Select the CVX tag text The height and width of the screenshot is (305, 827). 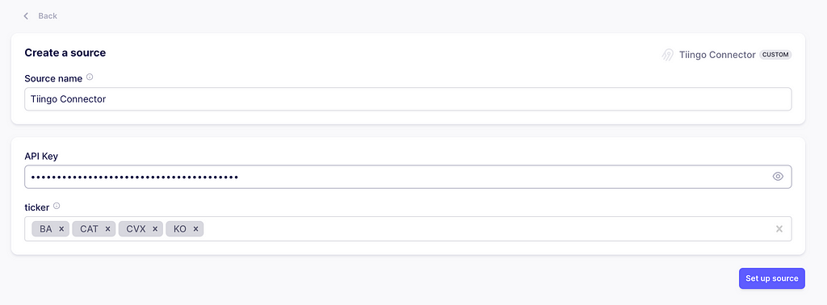pyautogui.click(x=136, y=229)
